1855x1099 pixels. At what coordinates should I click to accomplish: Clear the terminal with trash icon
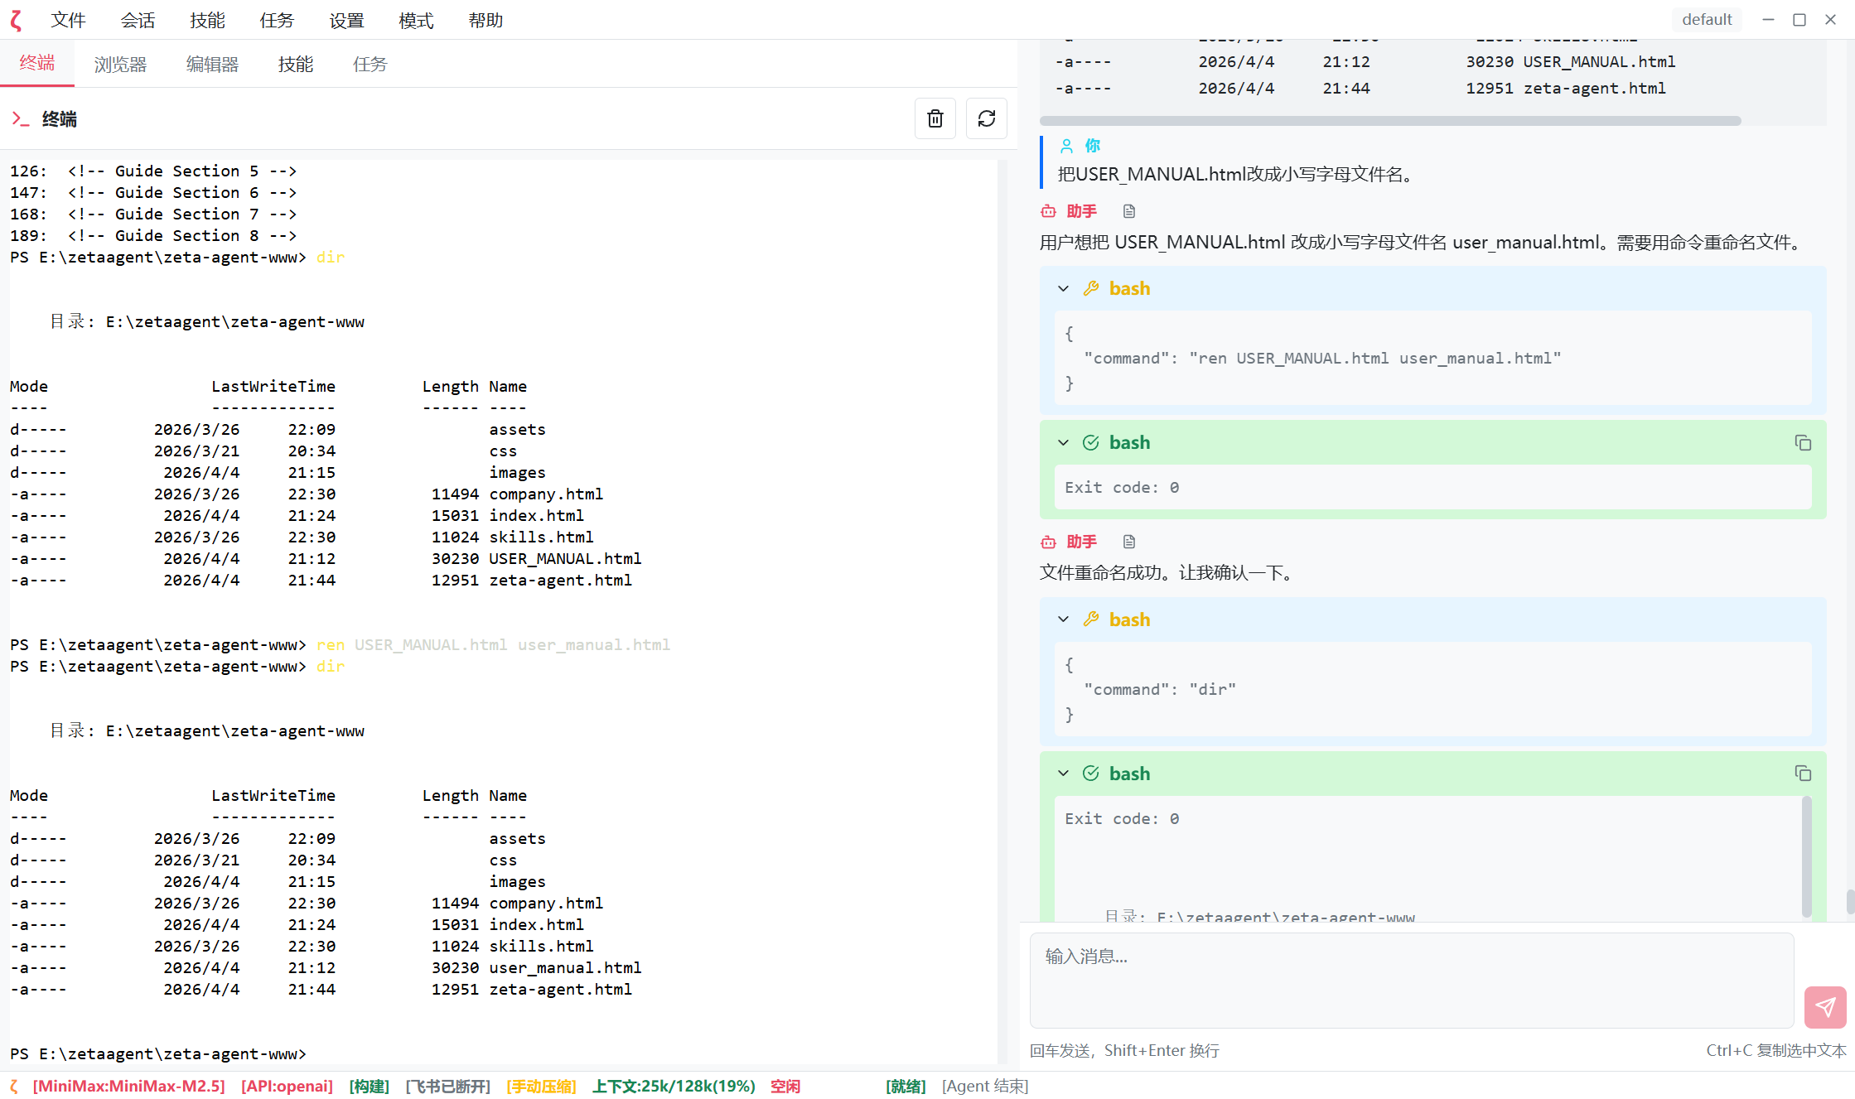[935, 118]
